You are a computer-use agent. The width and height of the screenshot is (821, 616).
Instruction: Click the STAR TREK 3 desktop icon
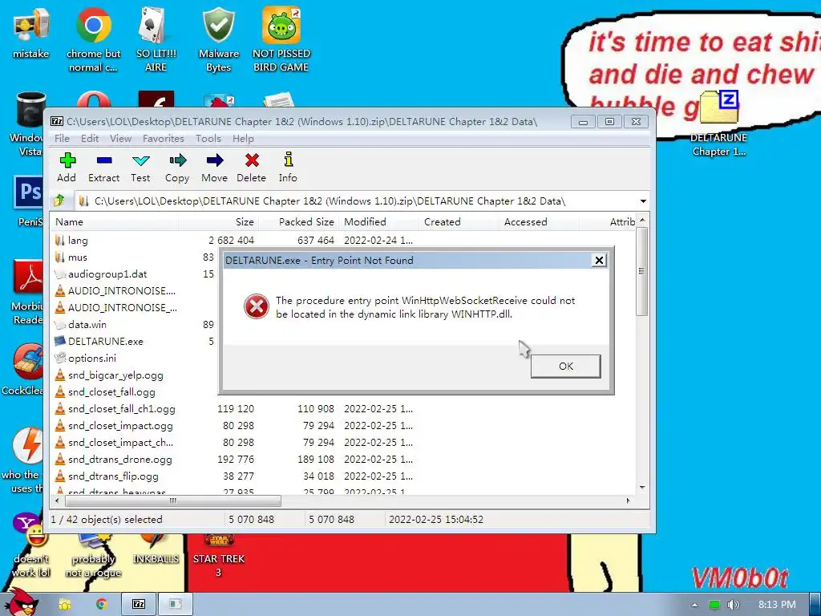pos(219,557)
